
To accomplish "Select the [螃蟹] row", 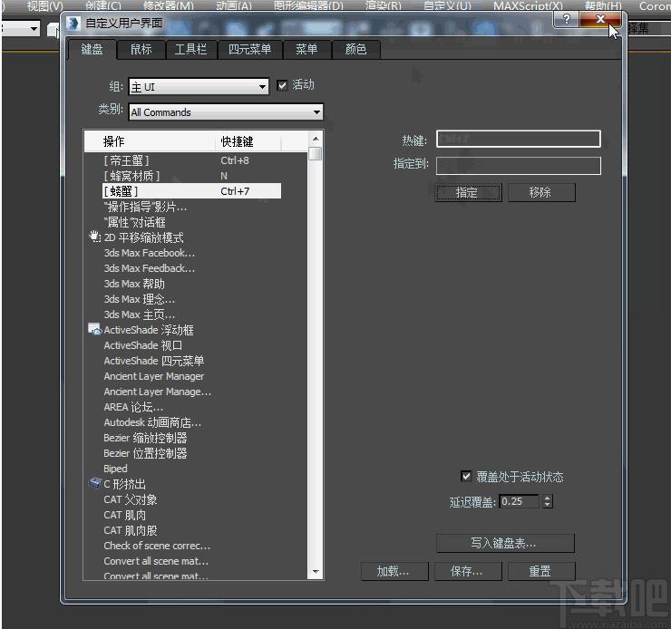I will point(191,191).
